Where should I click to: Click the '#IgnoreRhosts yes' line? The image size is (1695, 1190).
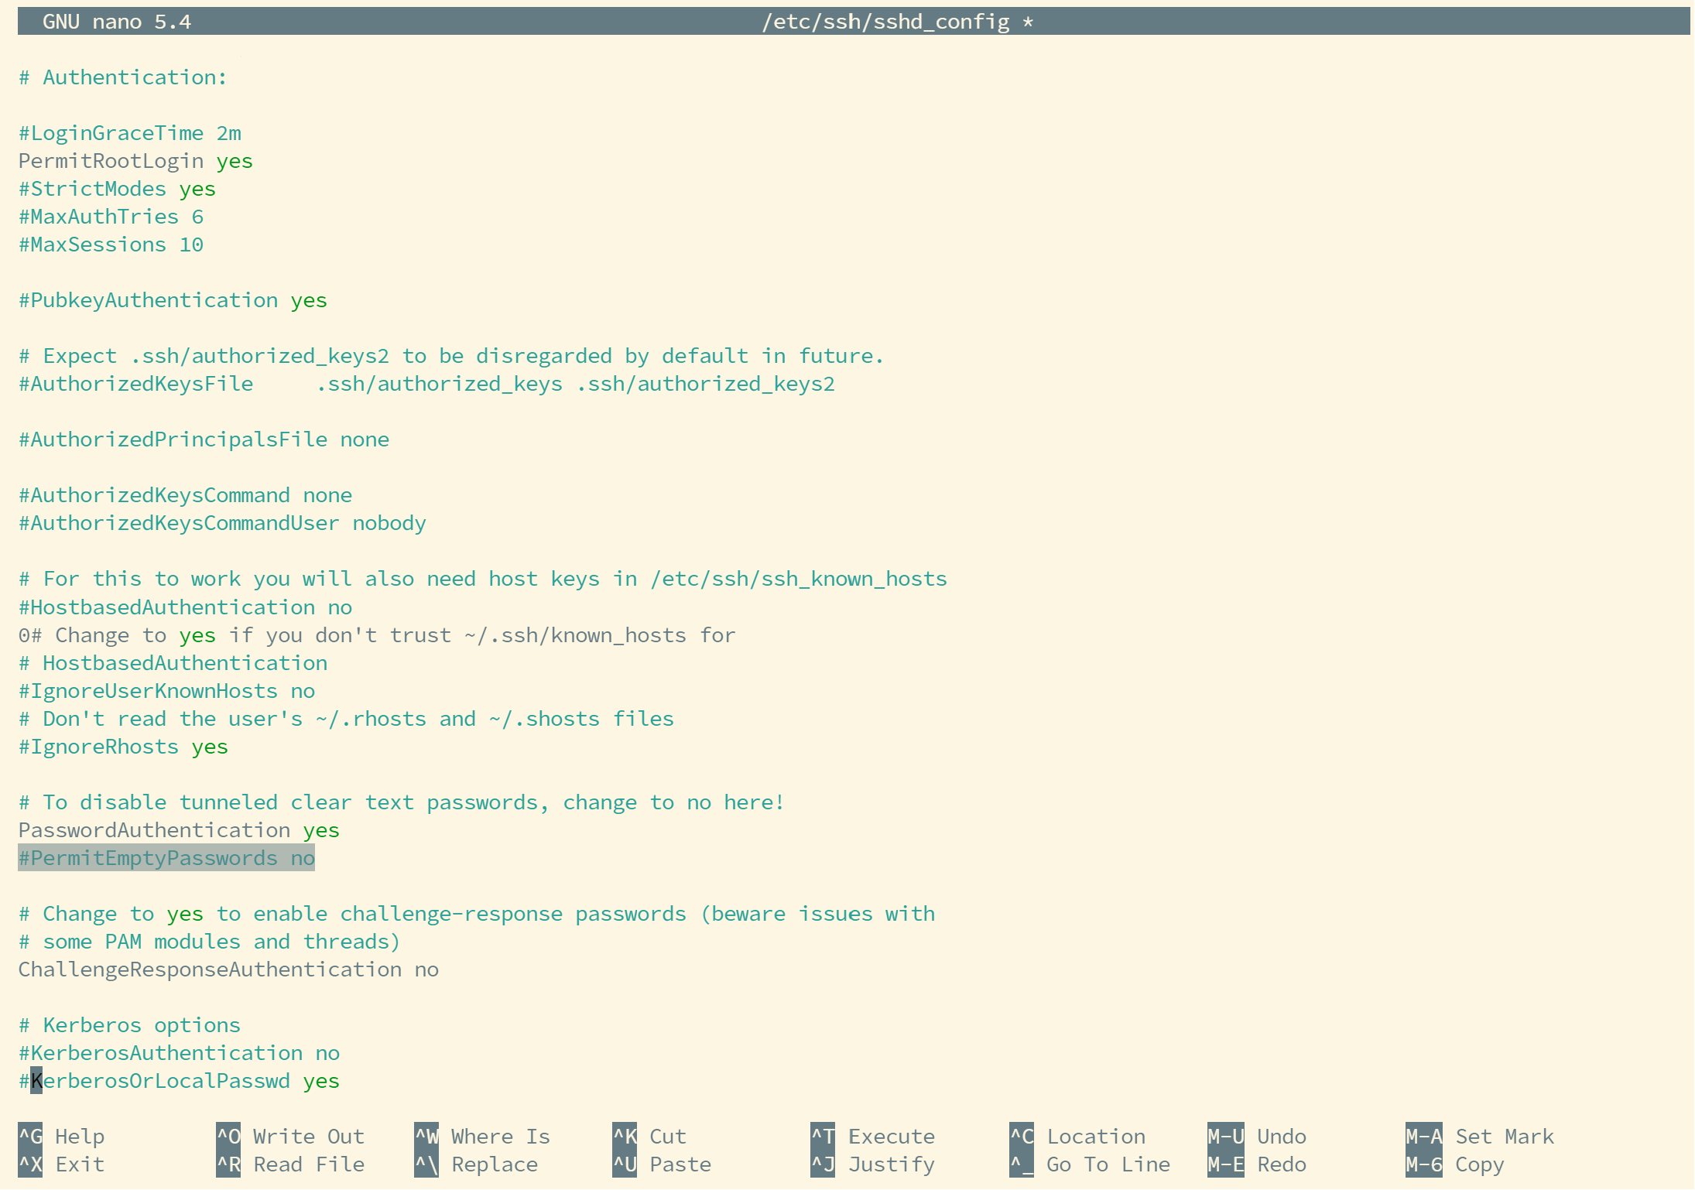[124, 747]
